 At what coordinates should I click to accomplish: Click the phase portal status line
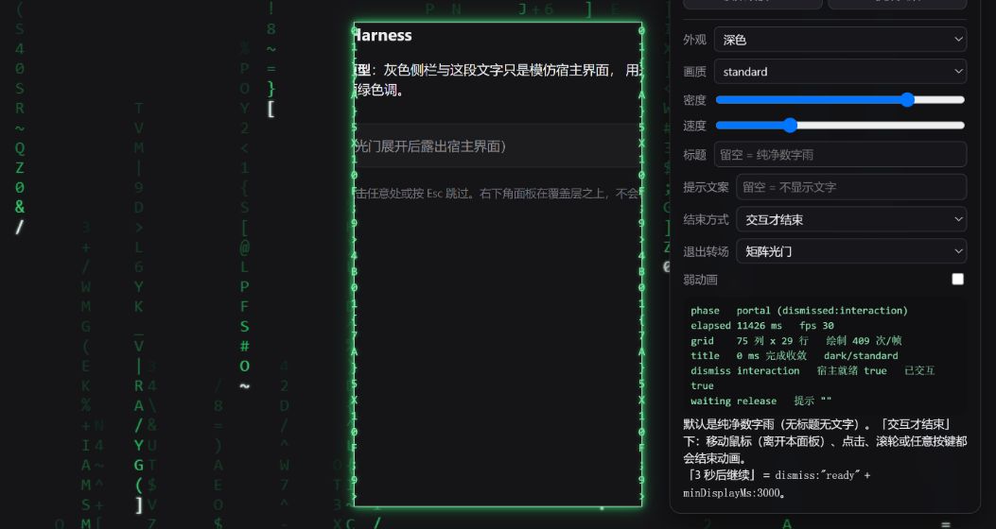(x=799, y=310)
